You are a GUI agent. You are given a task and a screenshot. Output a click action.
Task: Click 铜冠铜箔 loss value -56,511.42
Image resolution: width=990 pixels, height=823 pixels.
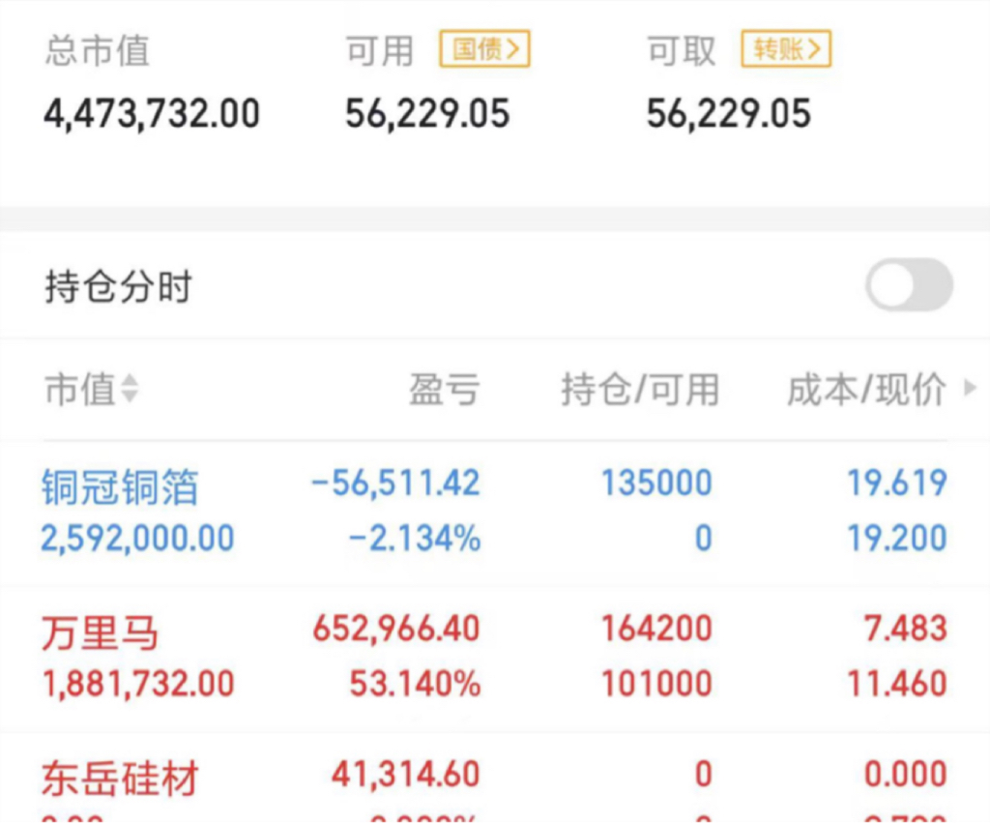coord(395,484)
